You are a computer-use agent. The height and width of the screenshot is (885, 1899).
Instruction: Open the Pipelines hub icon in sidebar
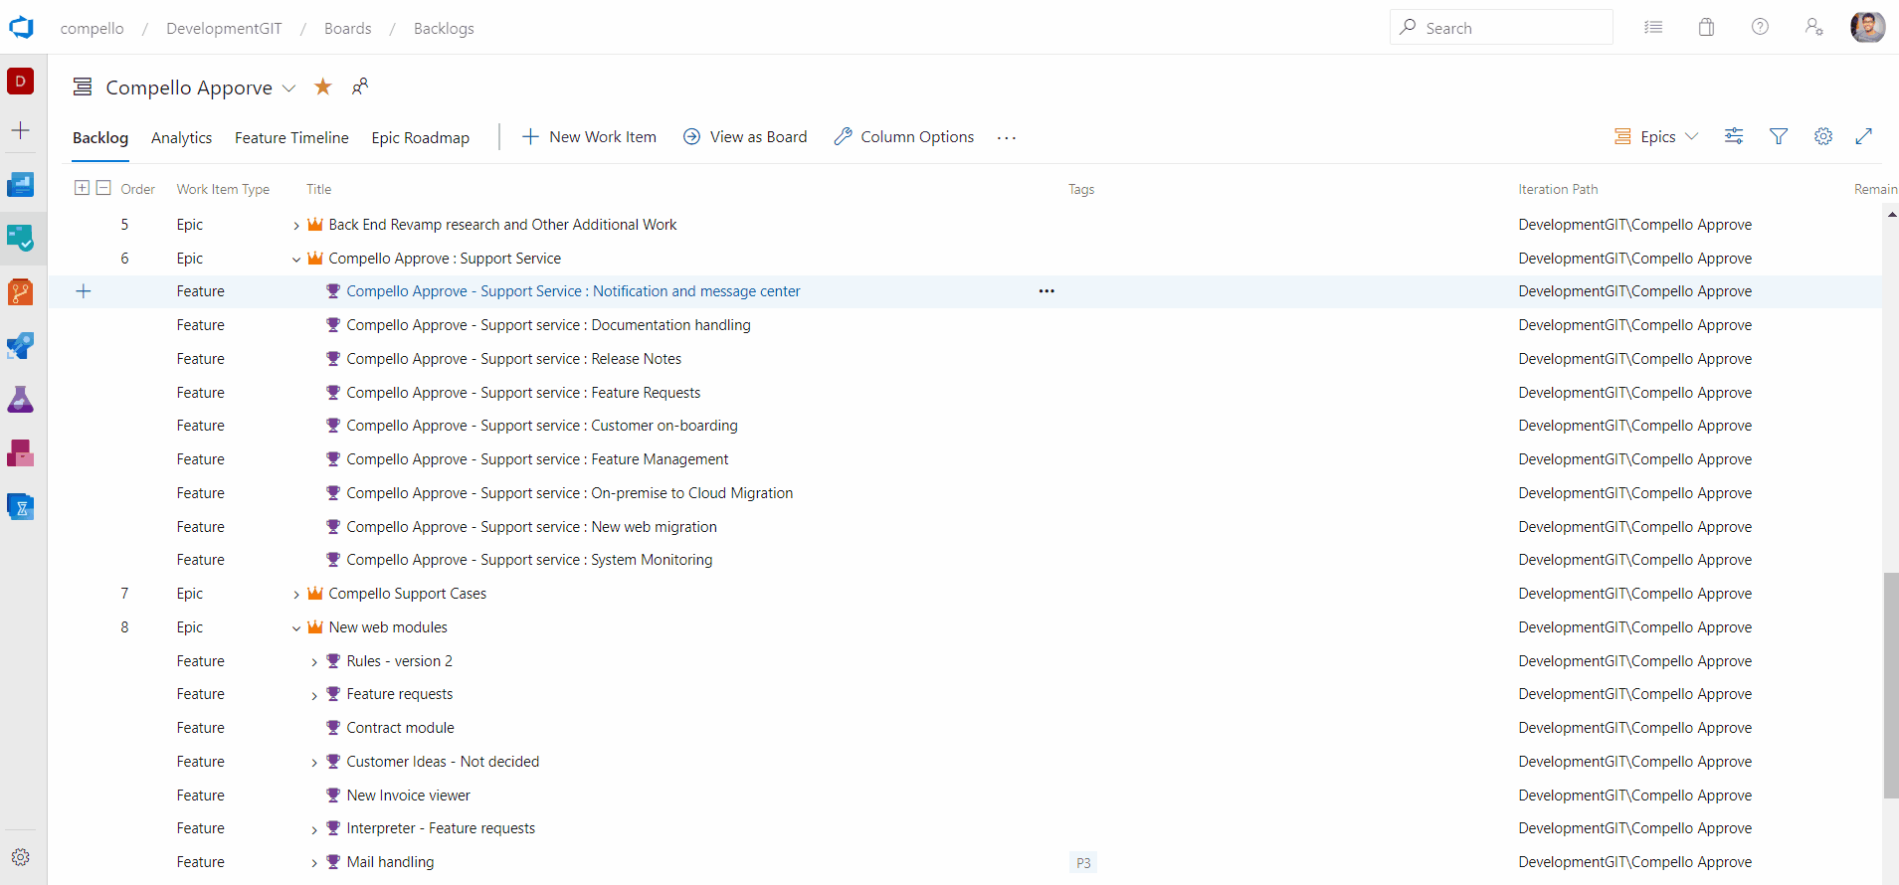(x=21, y=345)
